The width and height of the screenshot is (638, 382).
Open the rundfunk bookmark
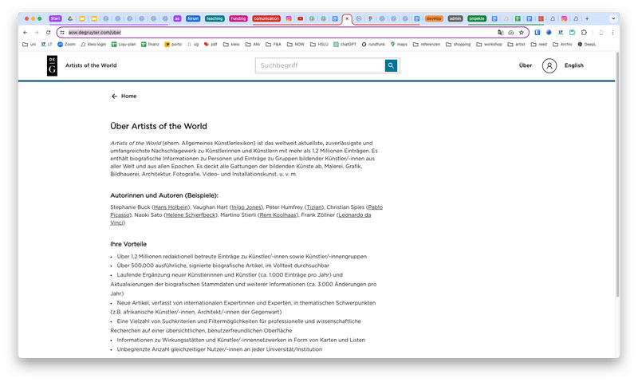click(373, 44)
